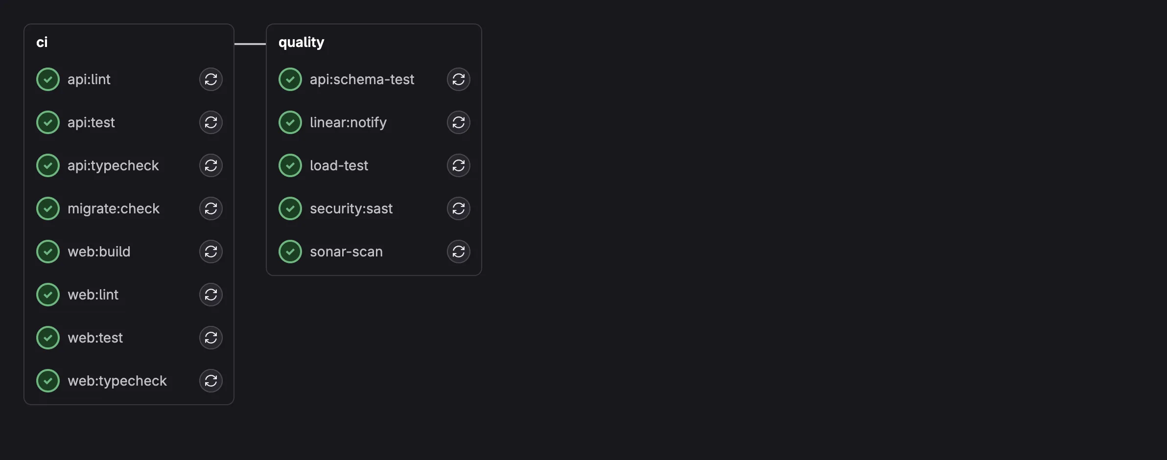Retry the web:typecheck job
1167x460 pixels.
coord(211,381)
